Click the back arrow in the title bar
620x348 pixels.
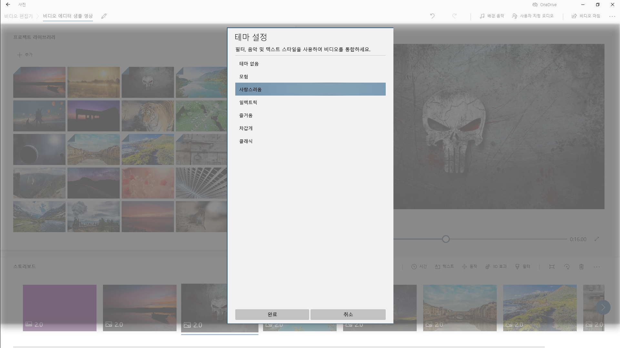point(8,5)
